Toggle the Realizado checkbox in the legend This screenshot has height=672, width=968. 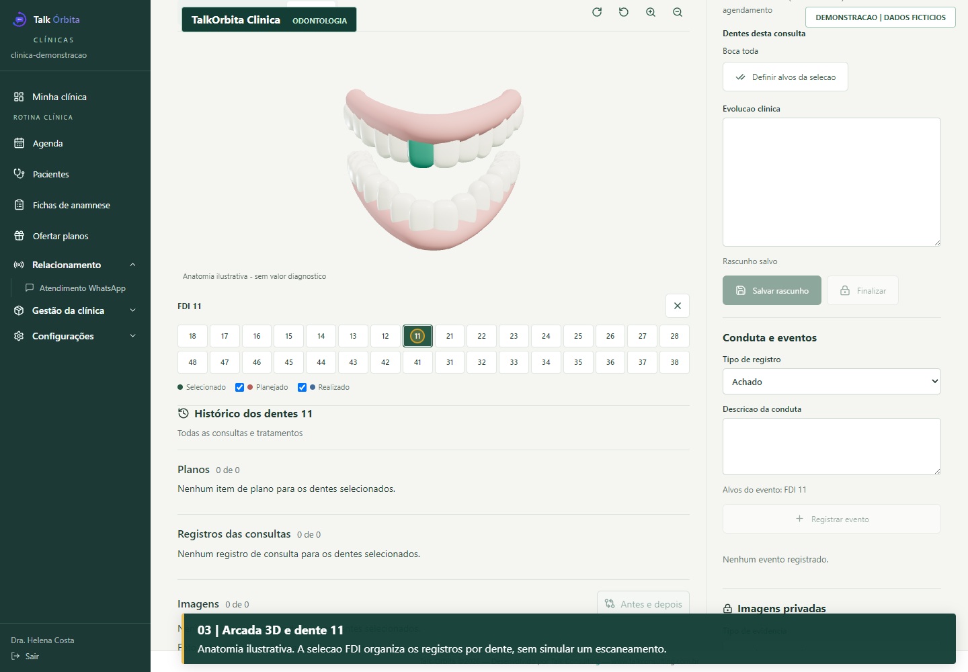tap(302, 387)
